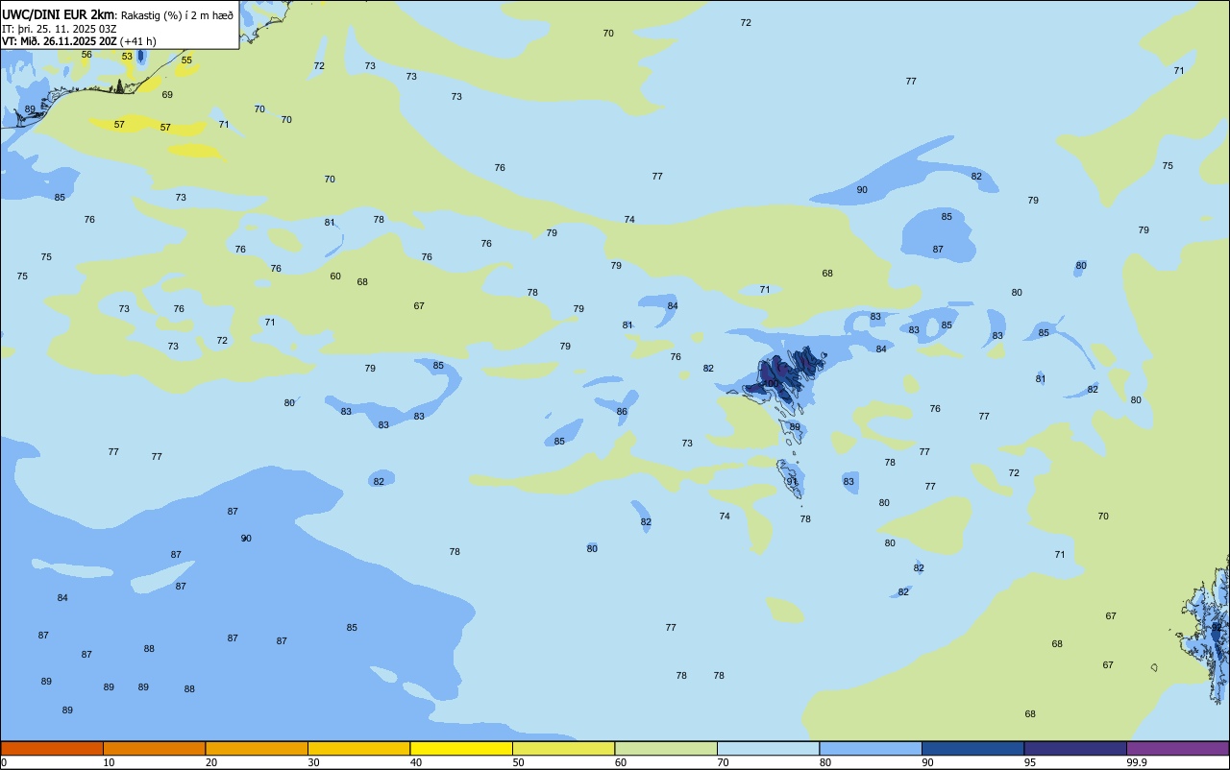Pick the 40–50 bright yellow legend segment

[x=461, y=748]
